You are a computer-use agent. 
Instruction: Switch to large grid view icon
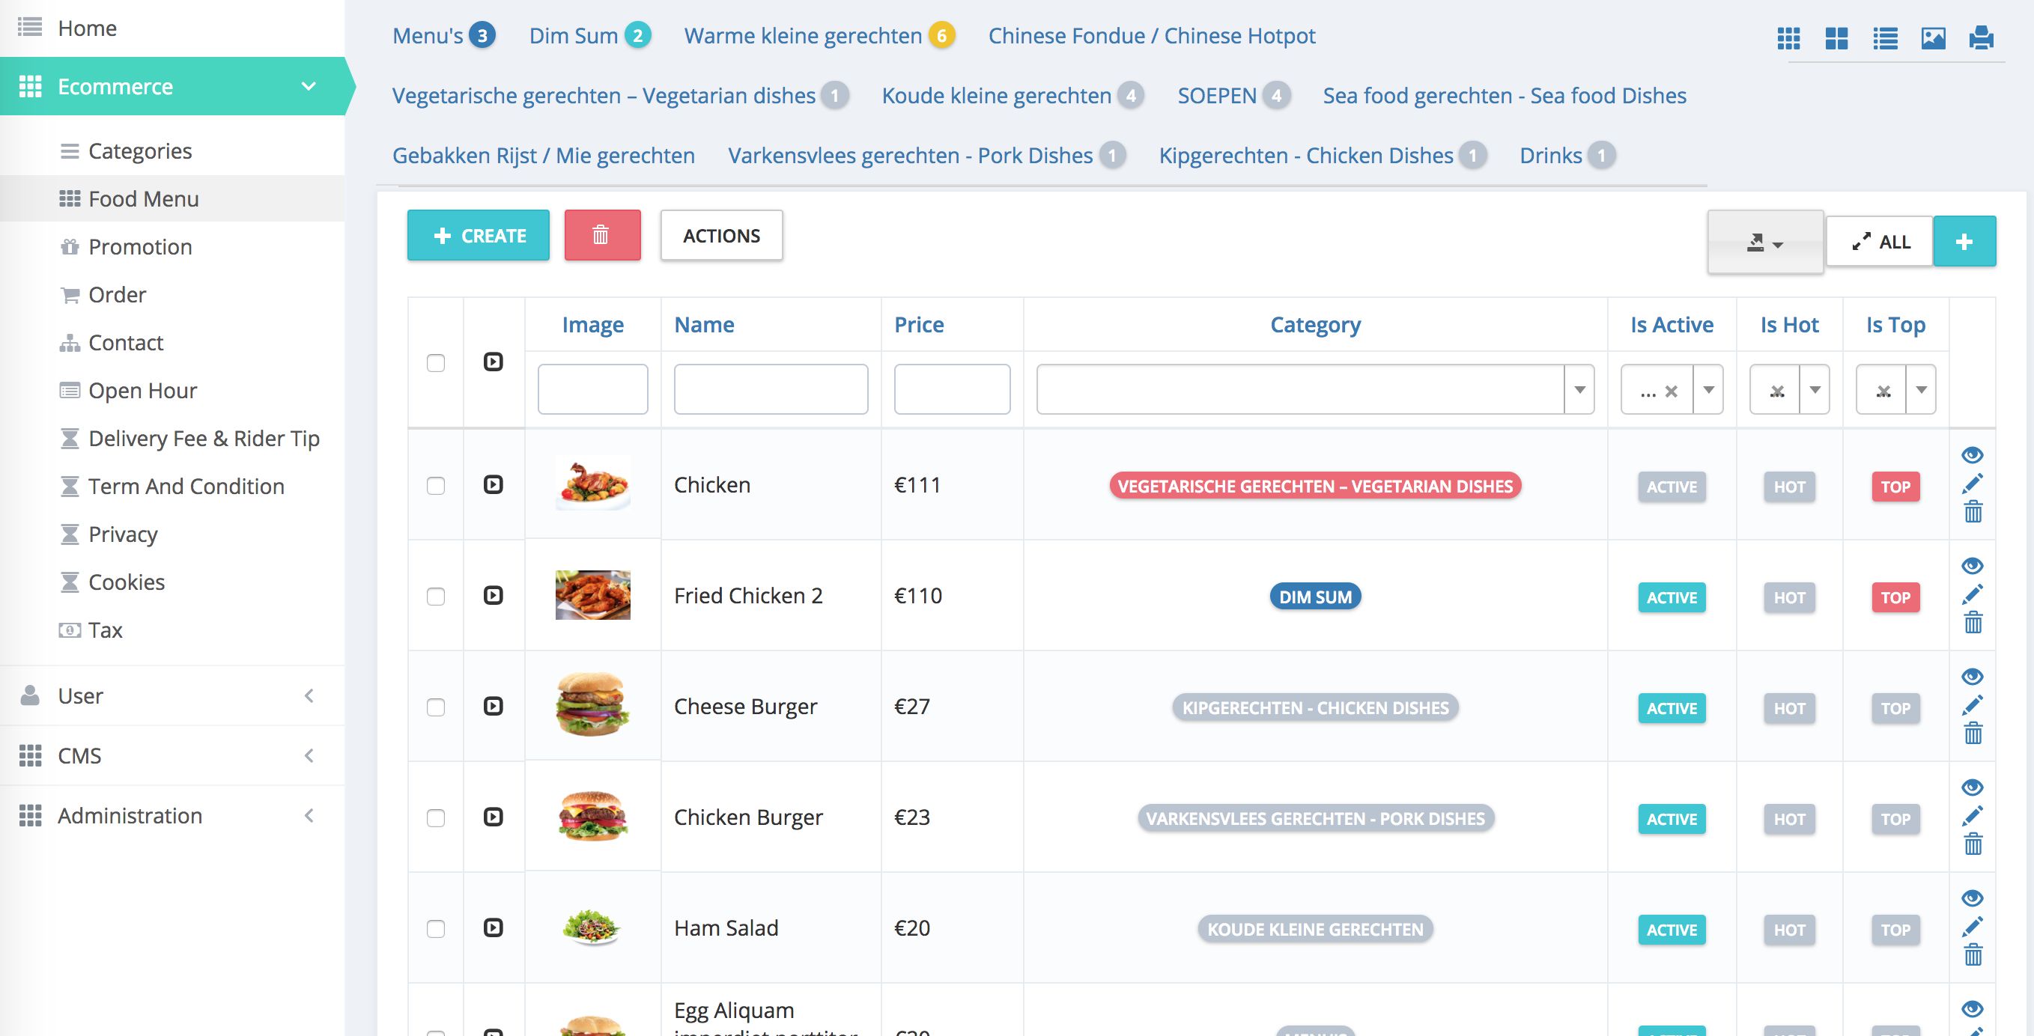click(x=1836, y=38)
